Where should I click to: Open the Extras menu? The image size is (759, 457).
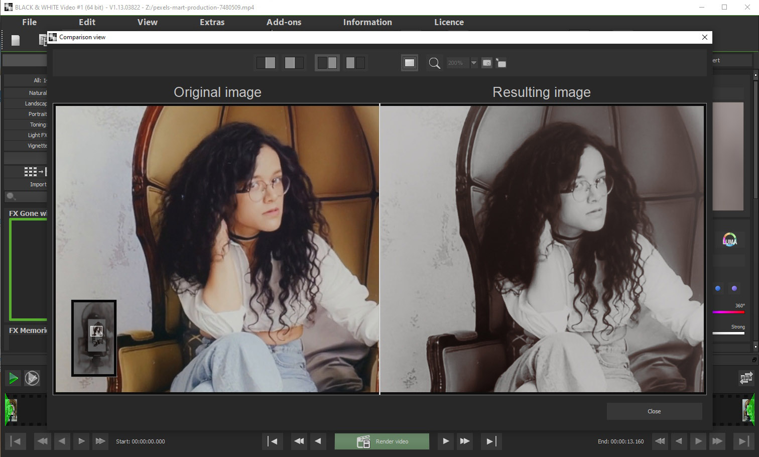click(x=212, y=22)
